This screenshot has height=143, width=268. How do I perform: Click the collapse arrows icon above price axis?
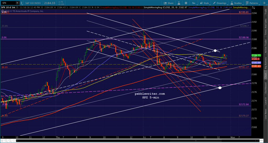tap(254, 8)
